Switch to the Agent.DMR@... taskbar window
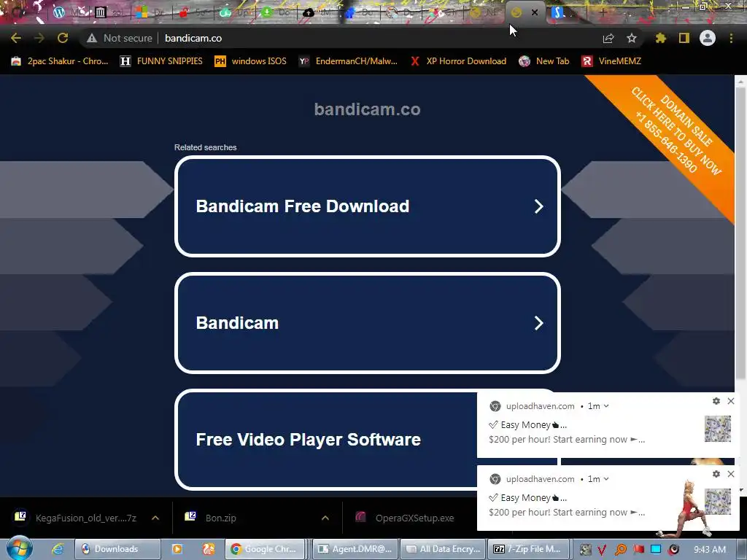Image resolution: width=747 pixels, height=560 pixels. [x=355, y=549]
